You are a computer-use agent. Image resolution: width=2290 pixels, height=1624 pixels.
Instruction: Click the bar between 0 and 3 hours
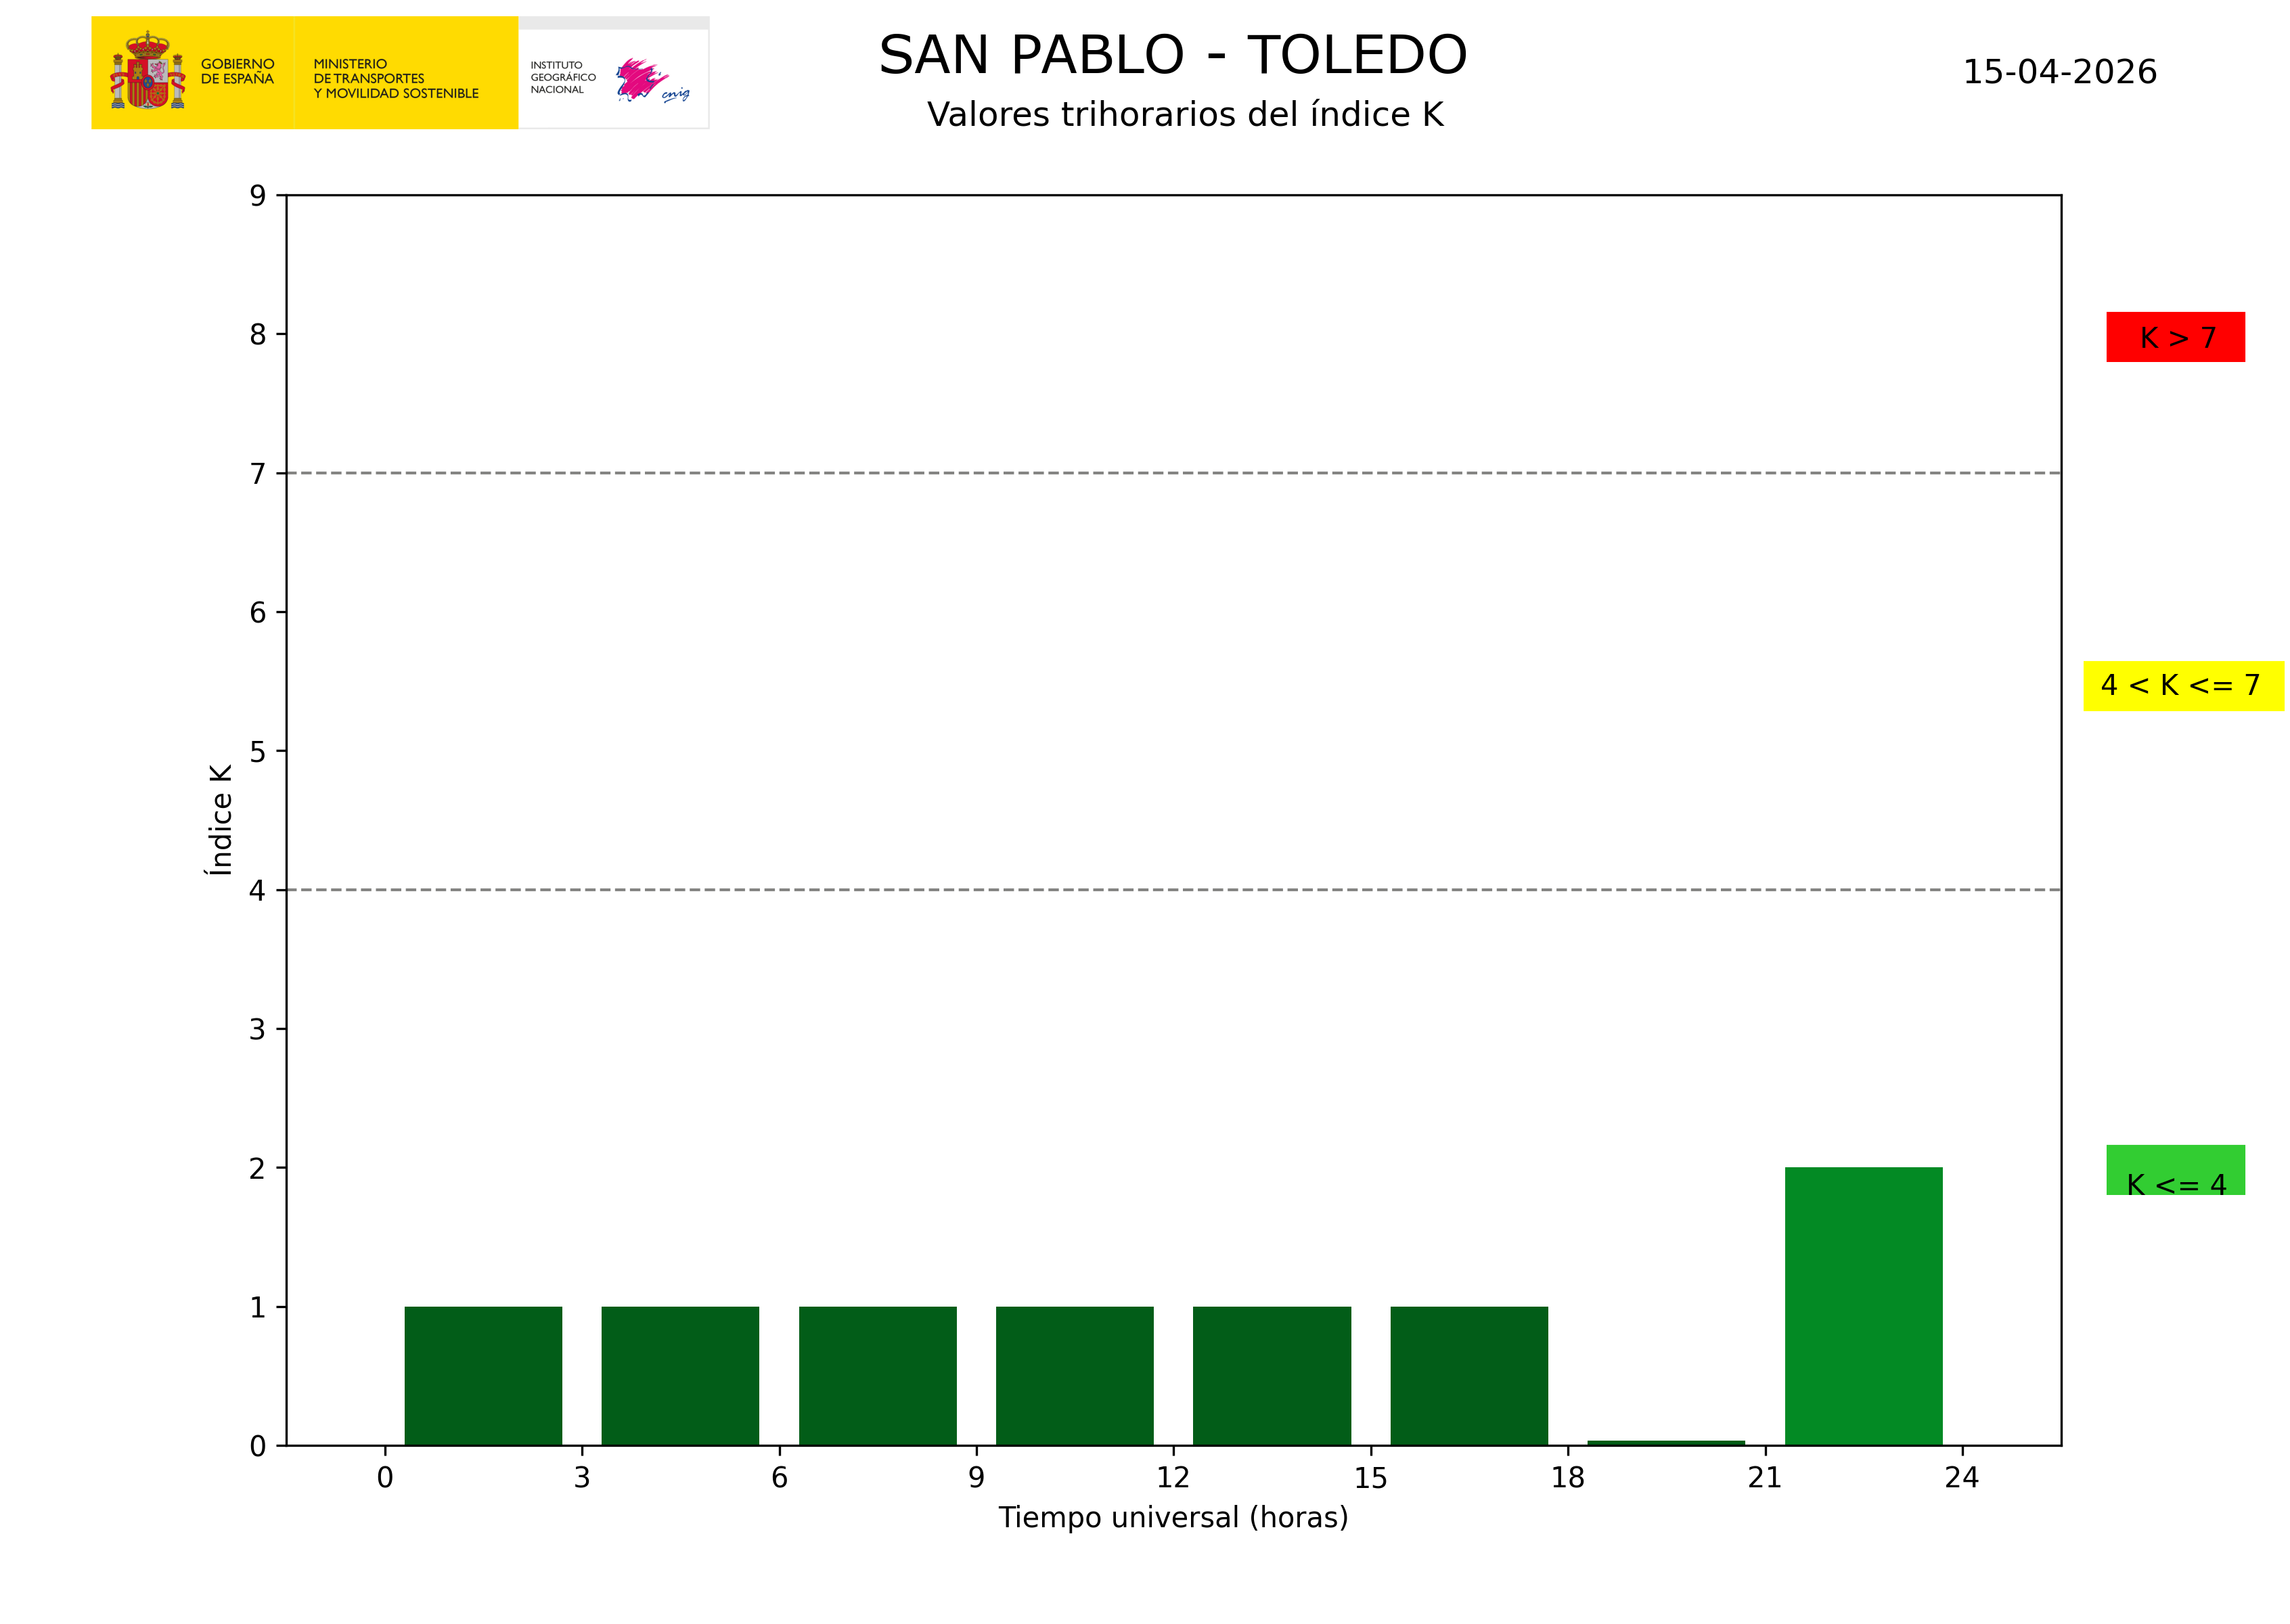coord(483,1375)
